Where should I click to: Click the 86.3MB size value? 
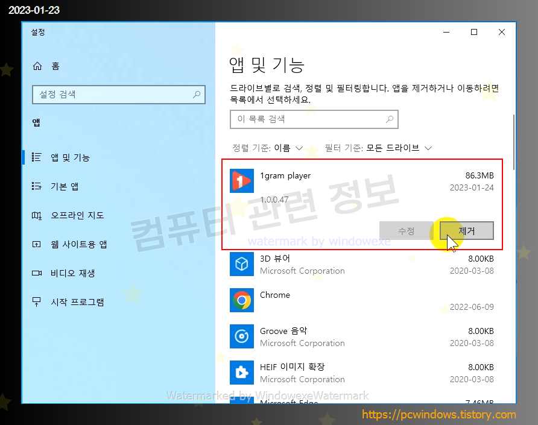tap(479, 175)
